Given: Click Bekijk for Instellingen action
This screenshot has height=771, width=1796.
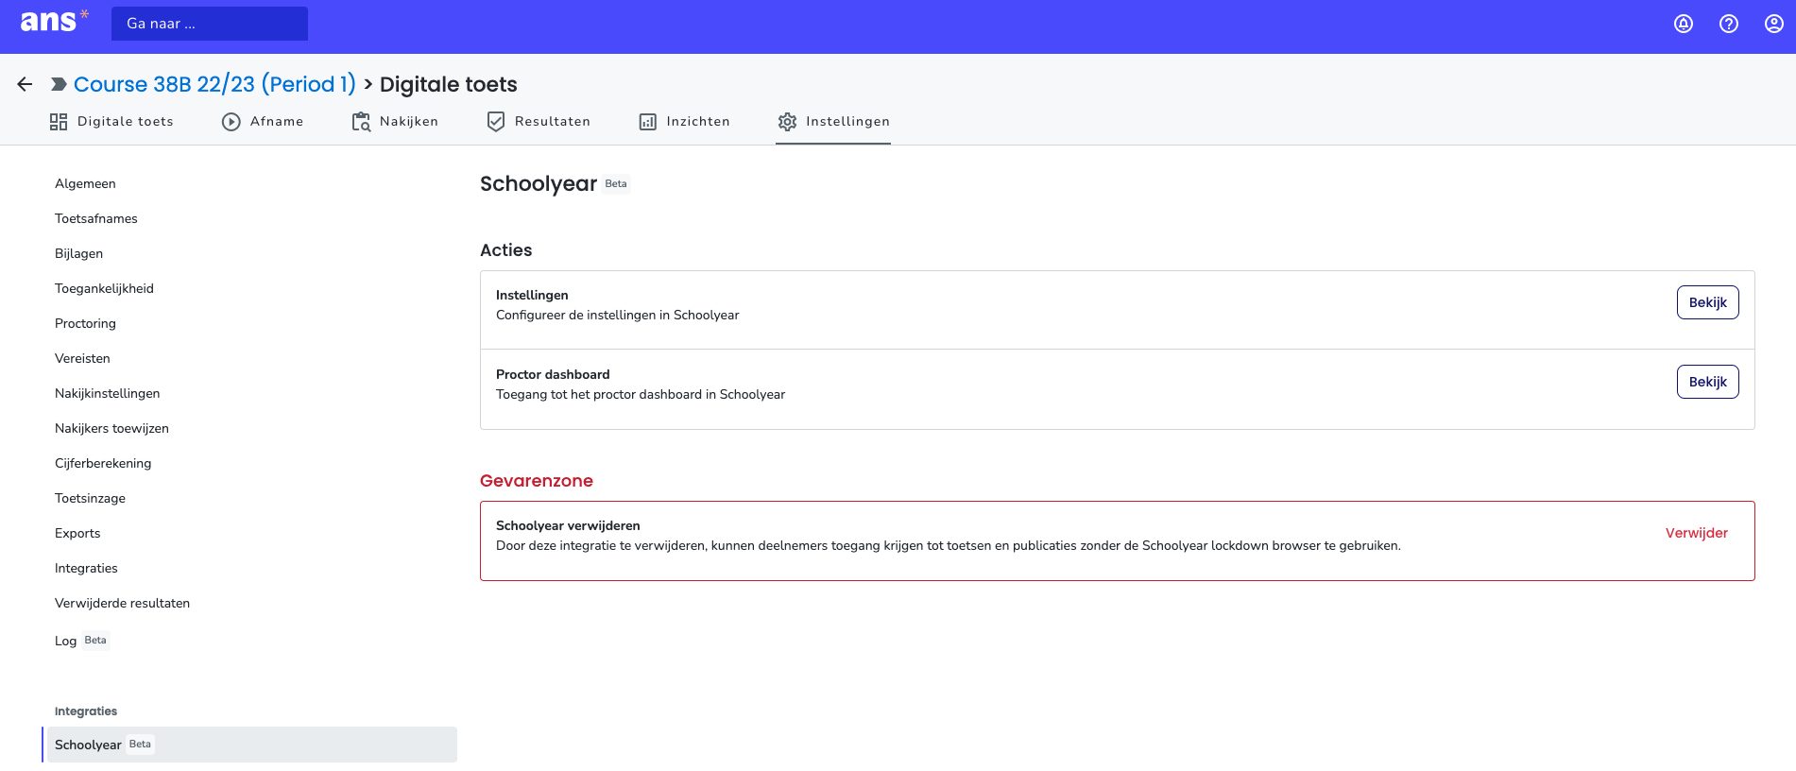Looking at the screenshot, I should tap(1707, 302).
